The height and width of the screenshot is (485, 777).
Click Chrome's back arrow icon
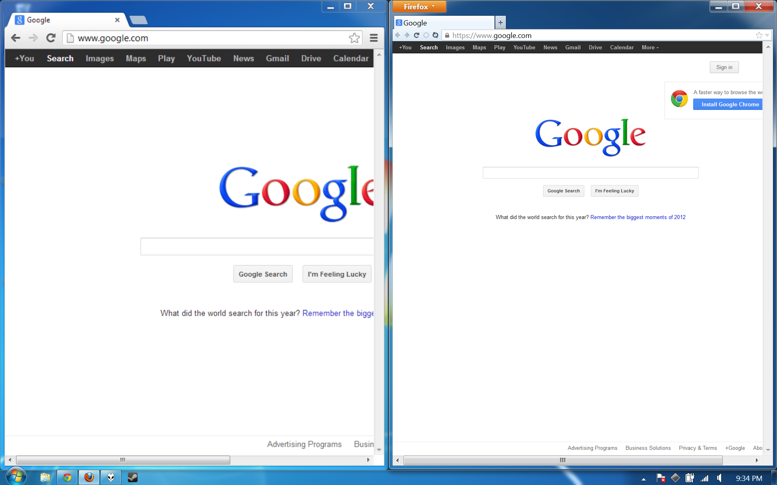pyautogui.click(x=16, y=38)
